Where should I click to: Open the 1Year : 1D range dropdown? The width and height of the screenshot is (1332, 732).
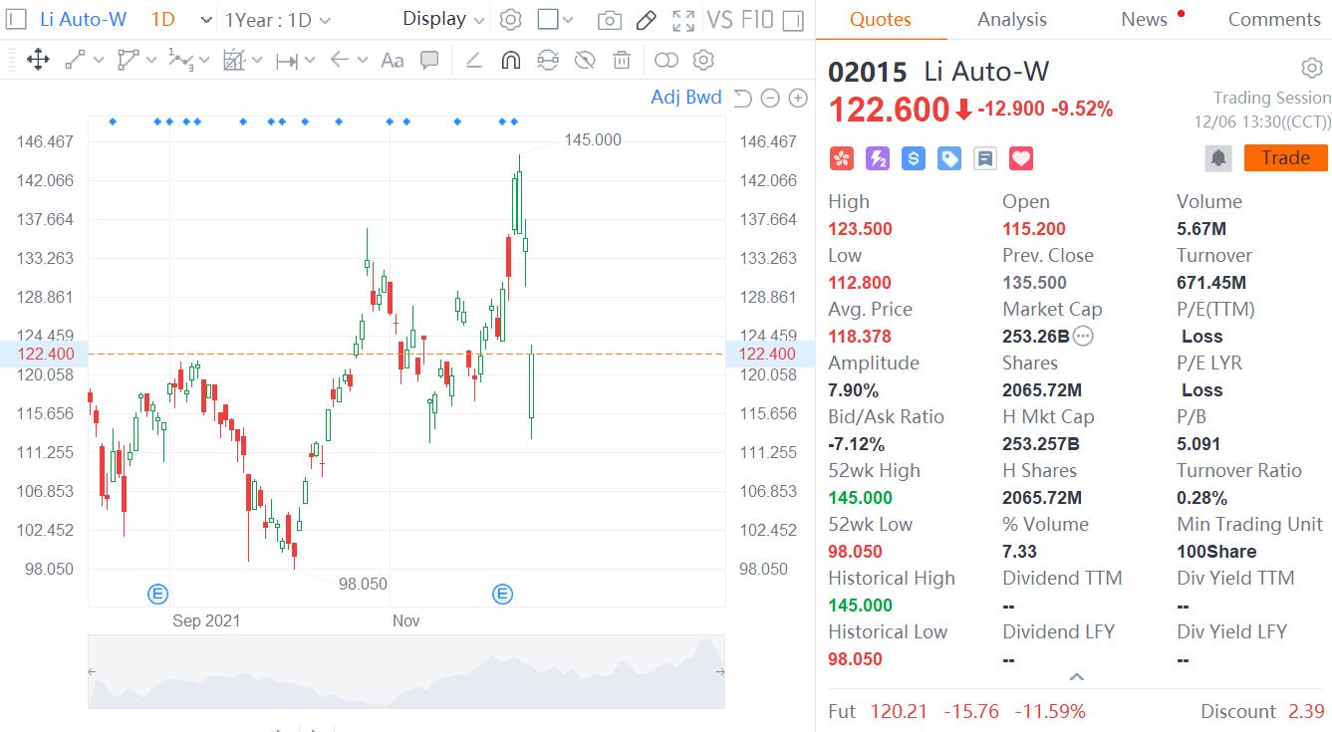coord(278,20)
